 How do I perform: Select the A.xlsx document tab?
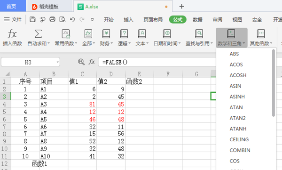tap(123, 7)
